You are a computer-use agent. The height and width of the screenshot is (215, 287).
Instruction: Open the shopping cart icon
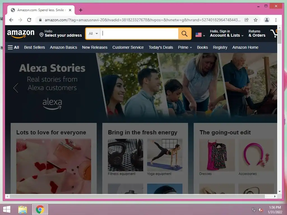(x=274, y=33)
